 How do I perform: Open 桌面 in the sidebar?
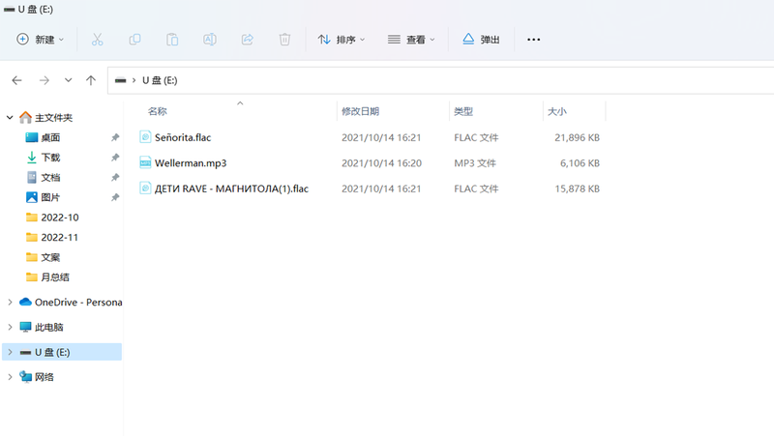(x=50, y=137)
